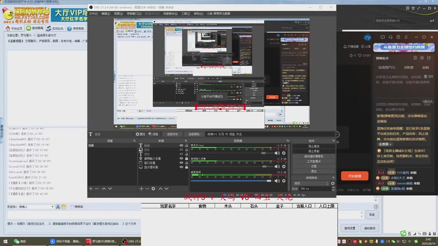Move the selected source up
Screen dimensions: 438x246
(160, 189)
